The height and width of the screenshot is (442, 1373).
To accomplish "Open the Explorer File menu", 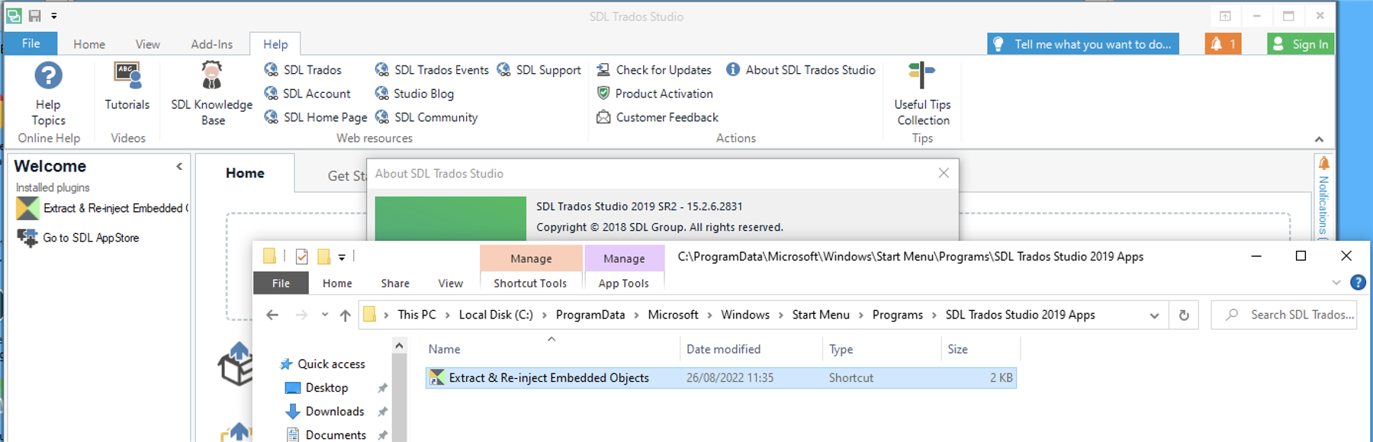I will (281, 283).
